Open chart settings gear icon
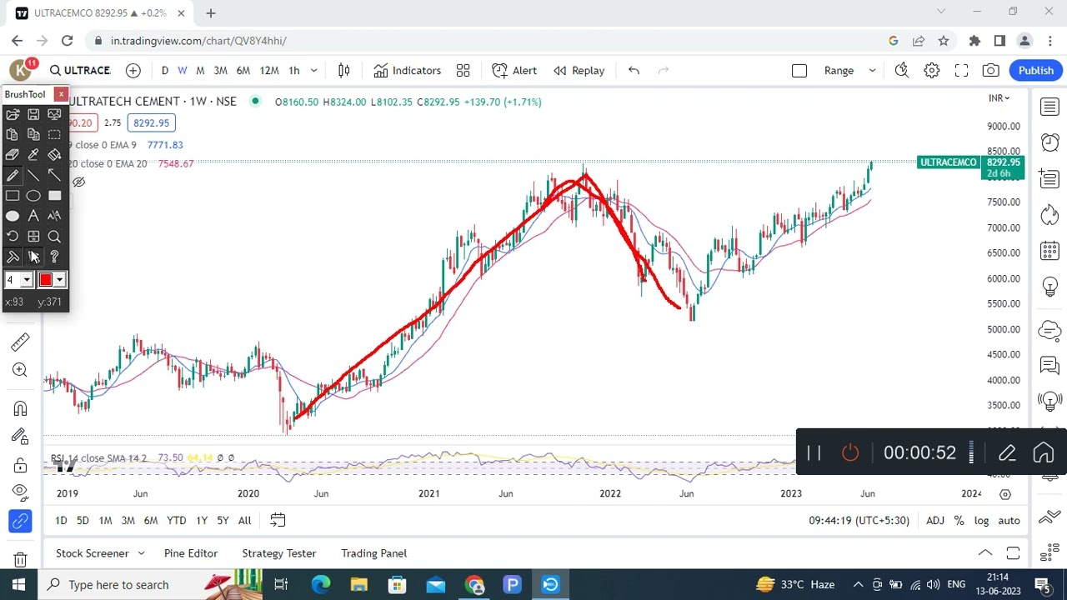Image resolution: width=1067 pixels, height=600 pixels. tap(932, 71)
